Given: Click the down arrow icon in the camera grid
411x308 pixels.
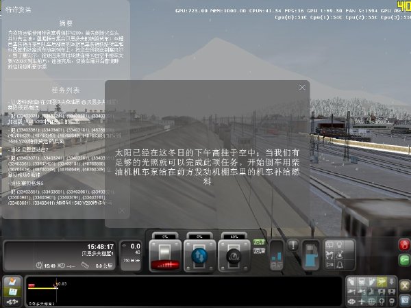Looking at the screenshot, I should [x=391, y=282].
